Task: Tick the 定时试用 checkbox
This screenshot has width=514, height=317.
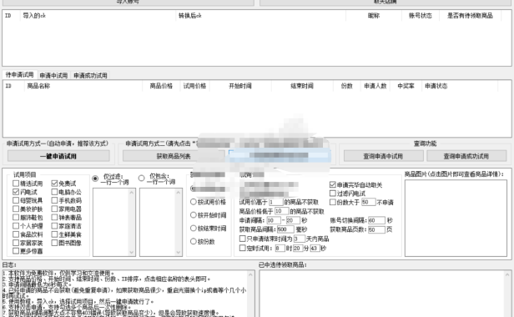Action: click(243, 248)
